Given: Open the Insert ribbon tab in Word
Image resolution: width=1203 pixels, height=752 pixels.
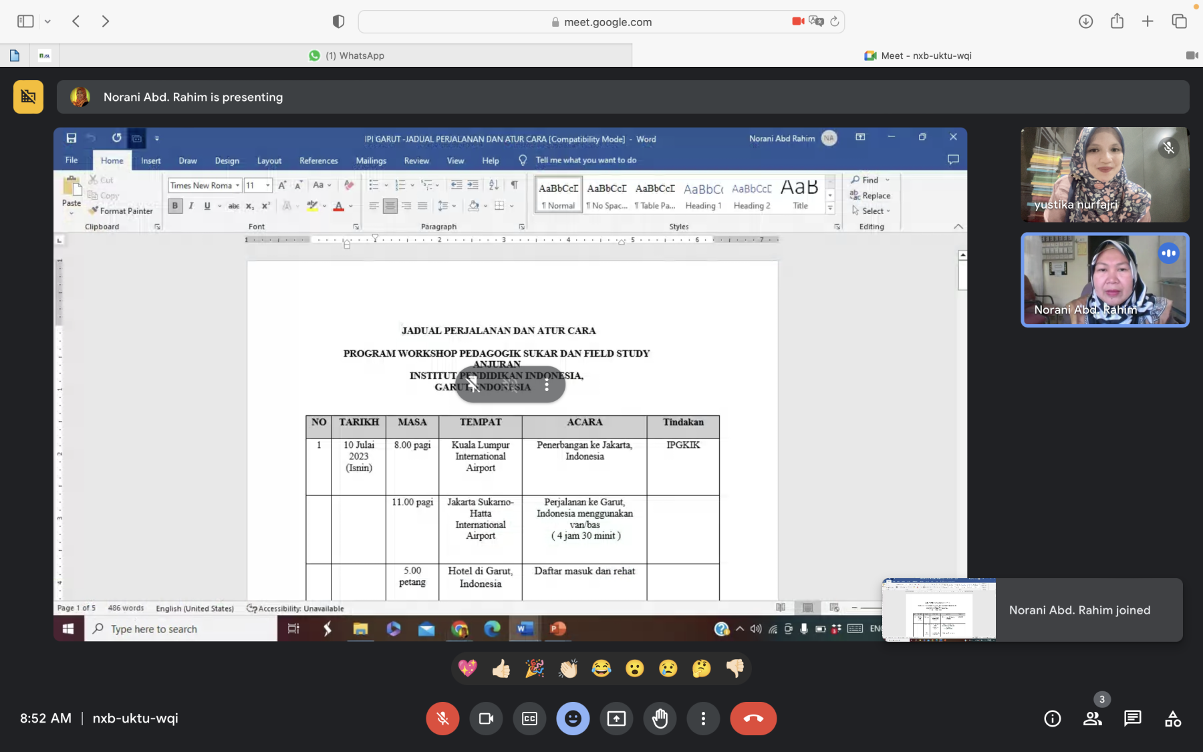Looking at the screenshot, I should [x=150, y=160].
